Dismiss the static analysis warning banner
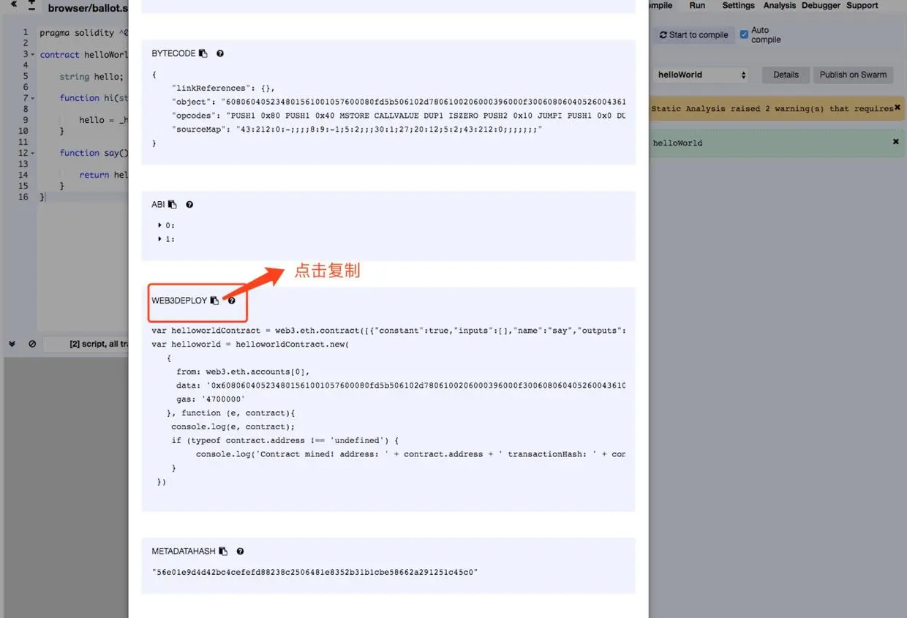The width and height of the screenshot is (907, 618). [897, 107]
